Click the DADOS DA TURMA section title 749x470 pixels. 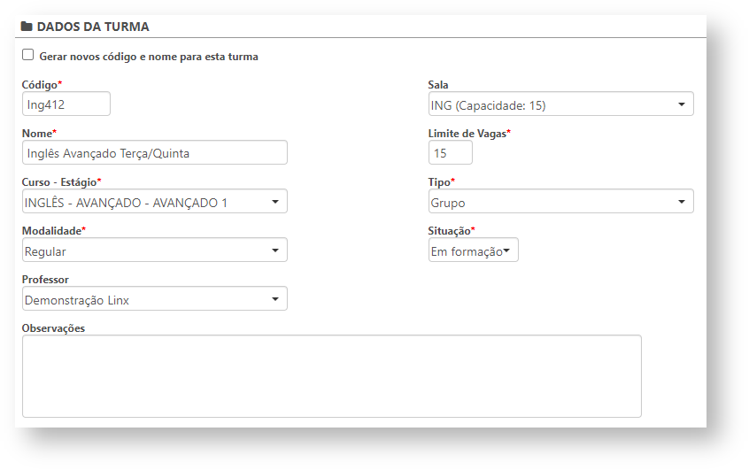coord(93,27)
